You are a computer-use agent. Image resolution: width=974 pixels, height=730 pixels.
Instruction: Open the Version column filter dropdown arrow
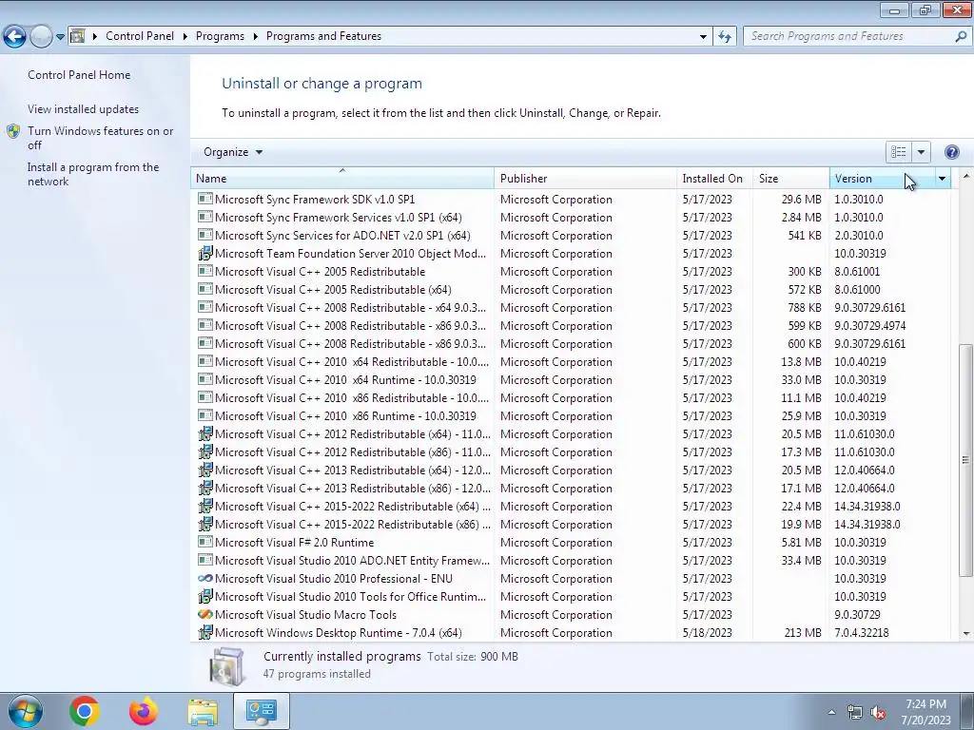[942, 178]
